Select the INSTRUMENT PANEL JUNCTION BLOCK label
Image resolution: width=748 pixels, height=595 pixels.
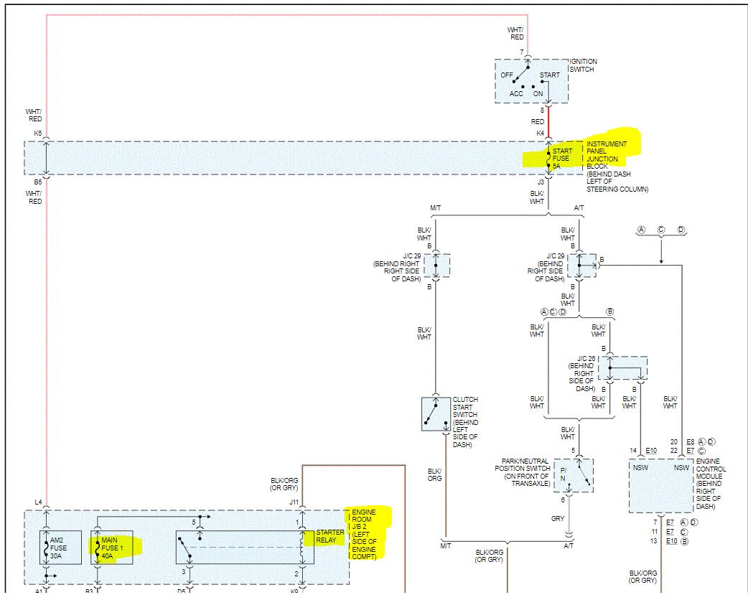pyautogui.click(x=607, y=155)
